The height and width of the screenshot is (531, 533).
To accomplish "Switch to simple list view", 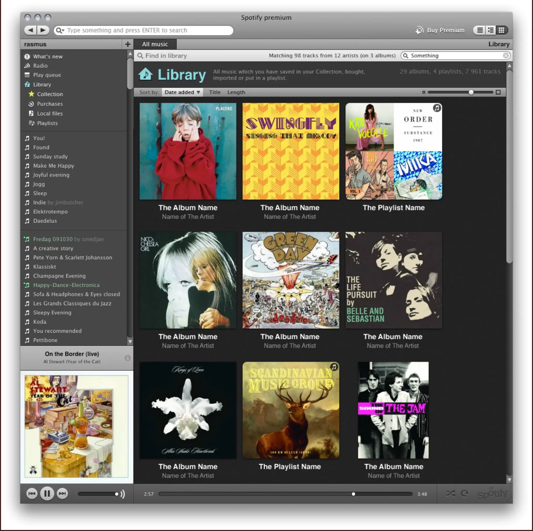I will (480, 30).
